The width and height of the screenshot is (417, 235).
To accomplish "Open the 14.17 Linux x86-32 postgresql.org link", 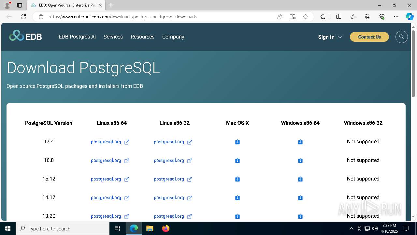I will click(173, 198).
